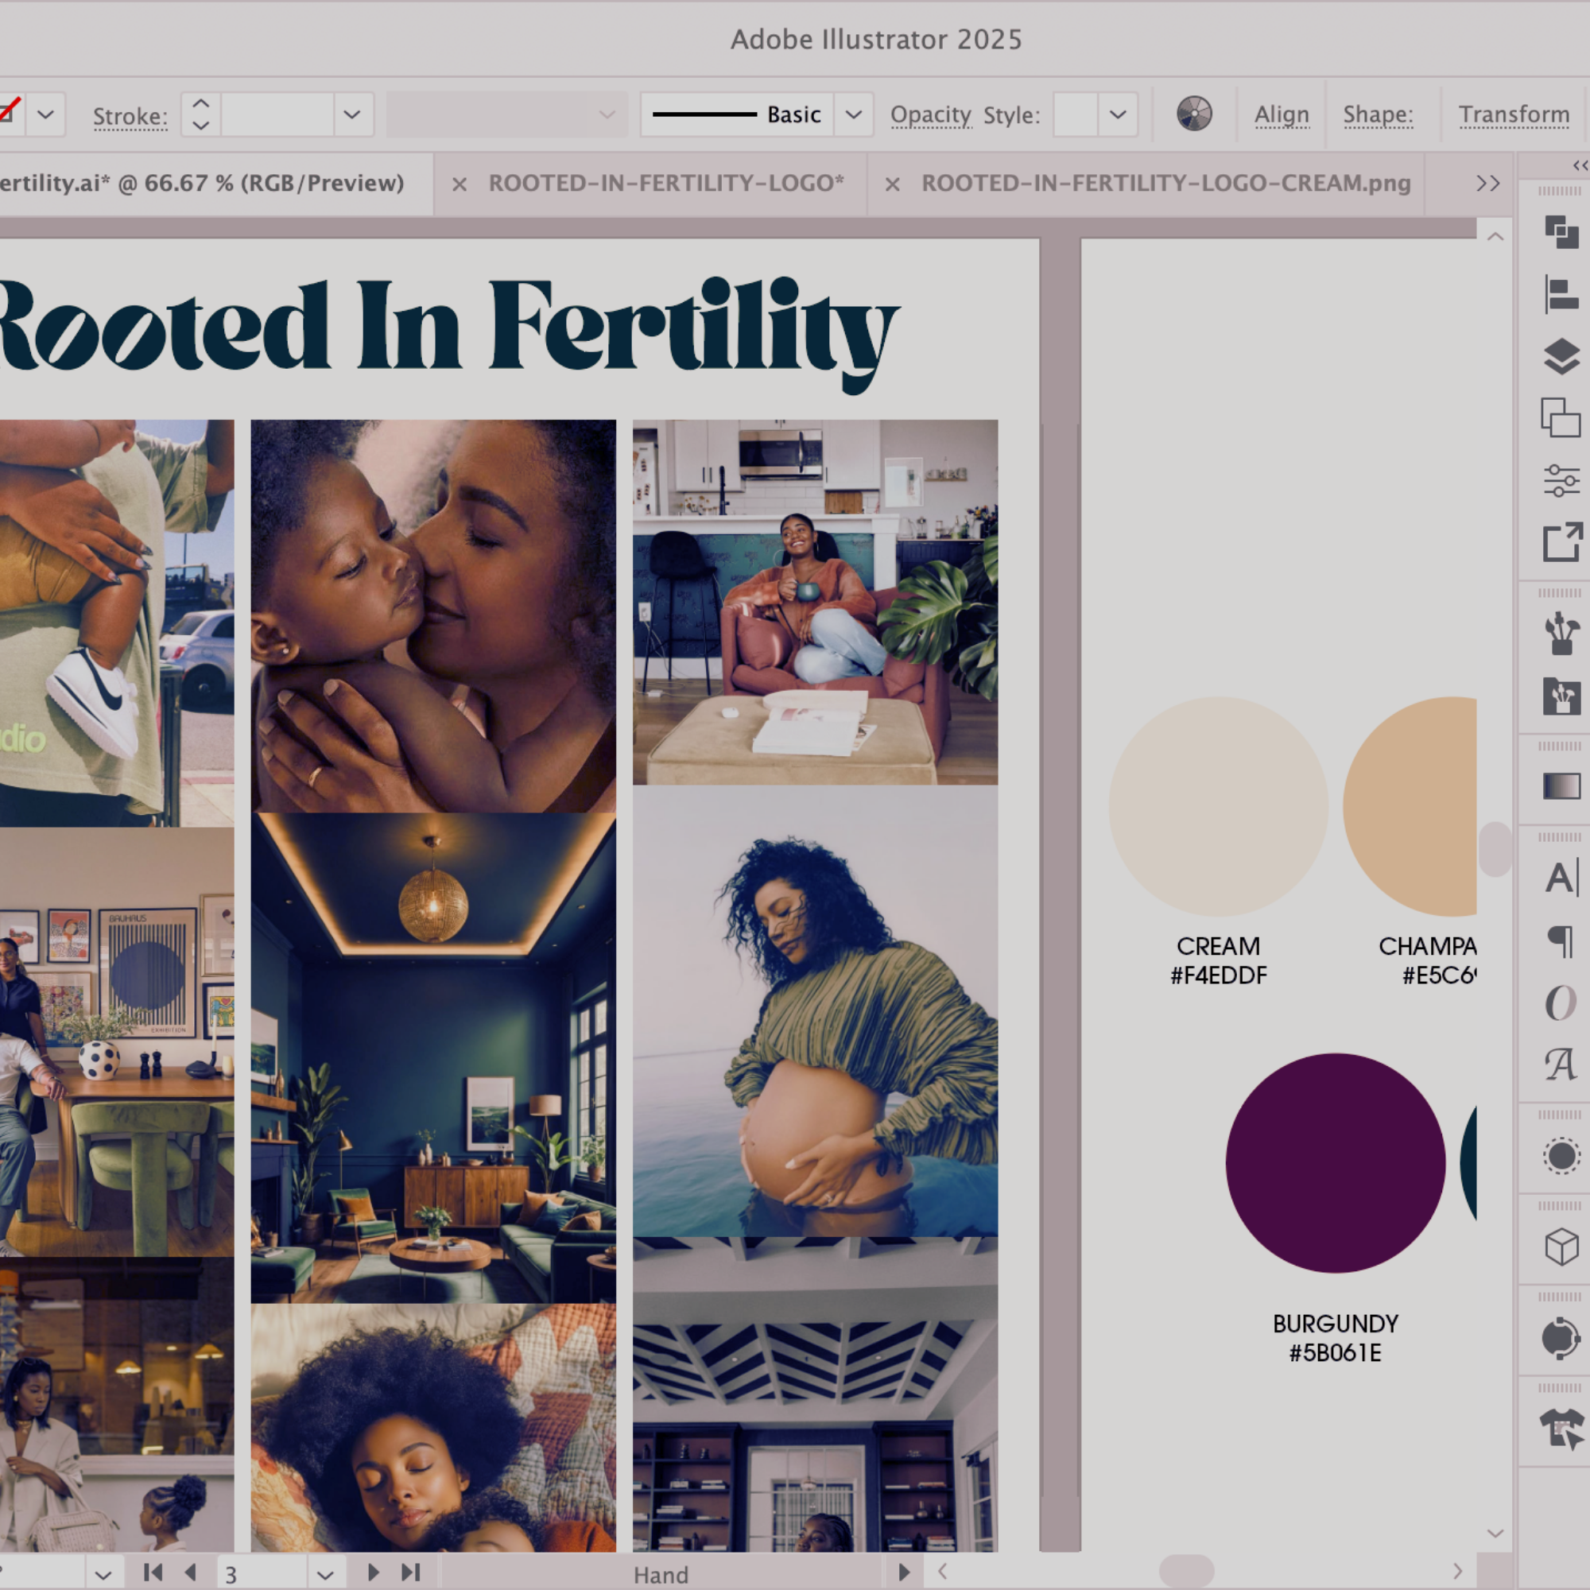This screenshot has height=1590, width=1590.
Task: Open the Align panel icon in dock
Action: (1561, 295)
